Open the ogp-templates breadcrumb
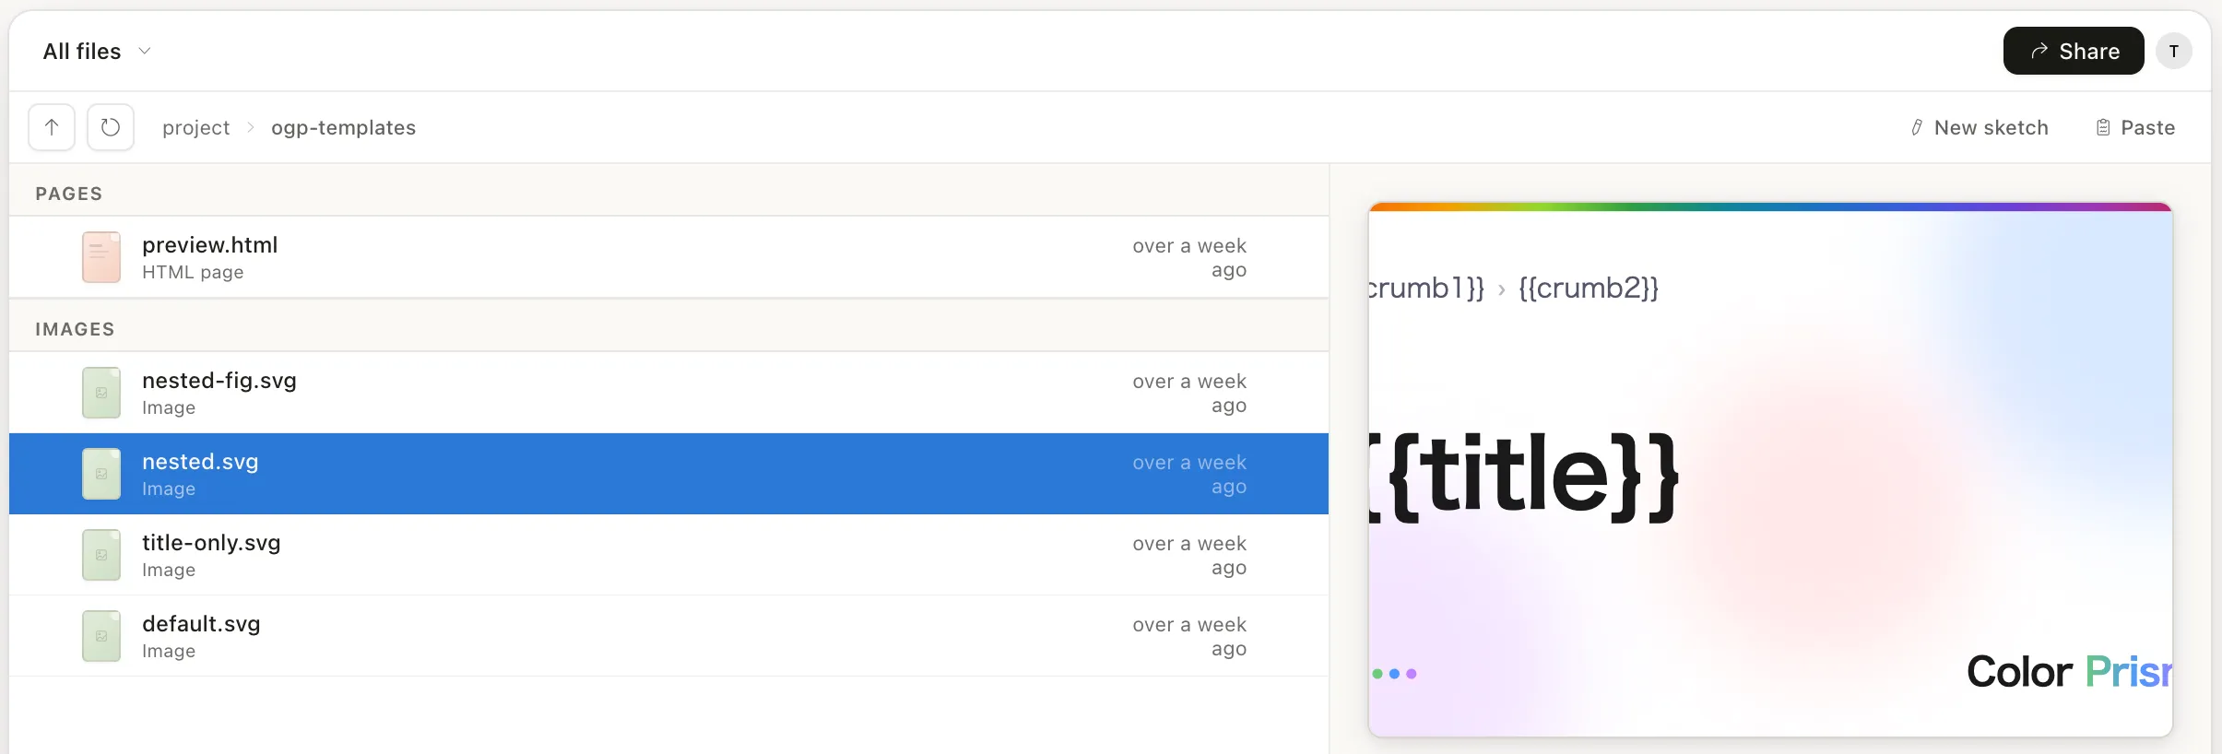 click(x=343, y=127)
